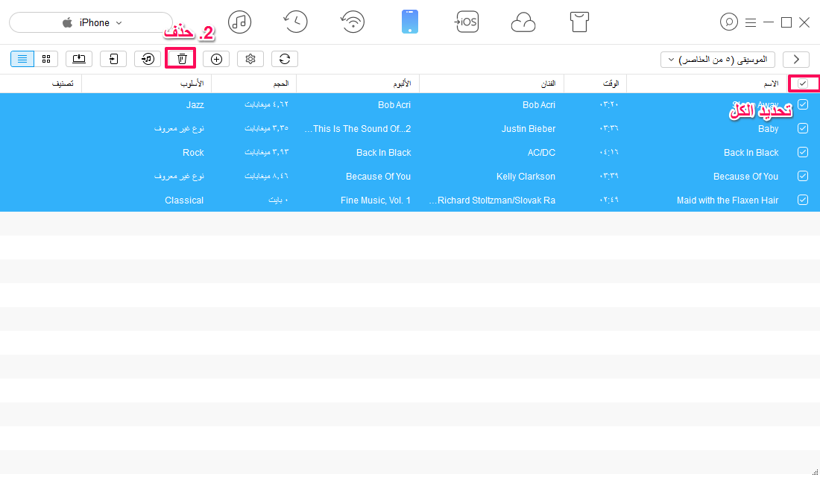Open the move to iOS icon

[466, 22]
